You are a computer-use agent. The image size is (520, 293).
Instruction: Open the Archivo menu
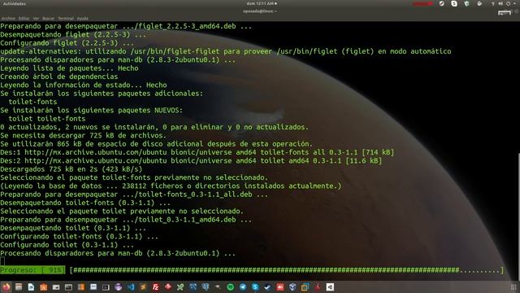tap(8, 19)
